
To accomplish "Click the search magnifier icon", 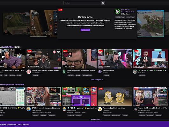I will pyautogui.click(x=103, y=3).
